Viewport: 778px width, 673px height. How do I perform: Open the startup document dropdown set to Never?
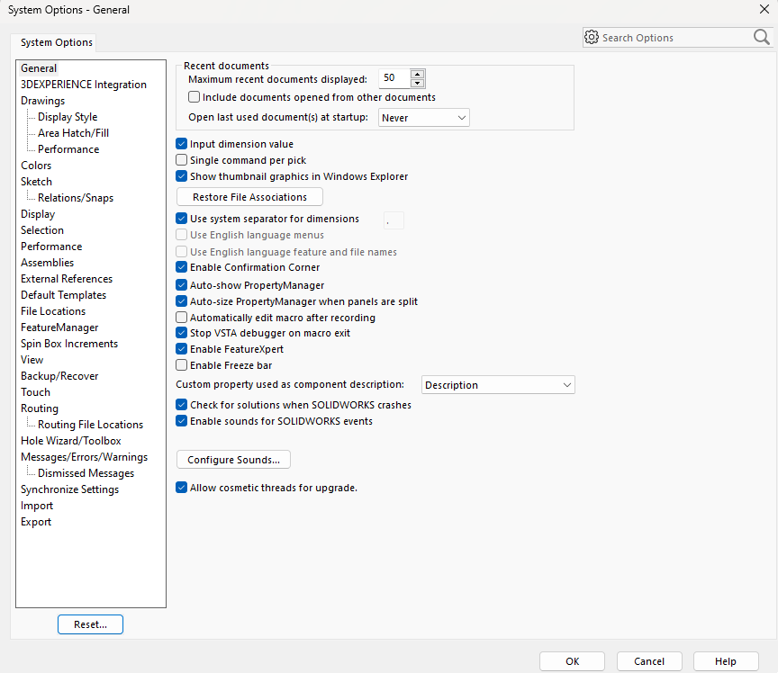423,118
